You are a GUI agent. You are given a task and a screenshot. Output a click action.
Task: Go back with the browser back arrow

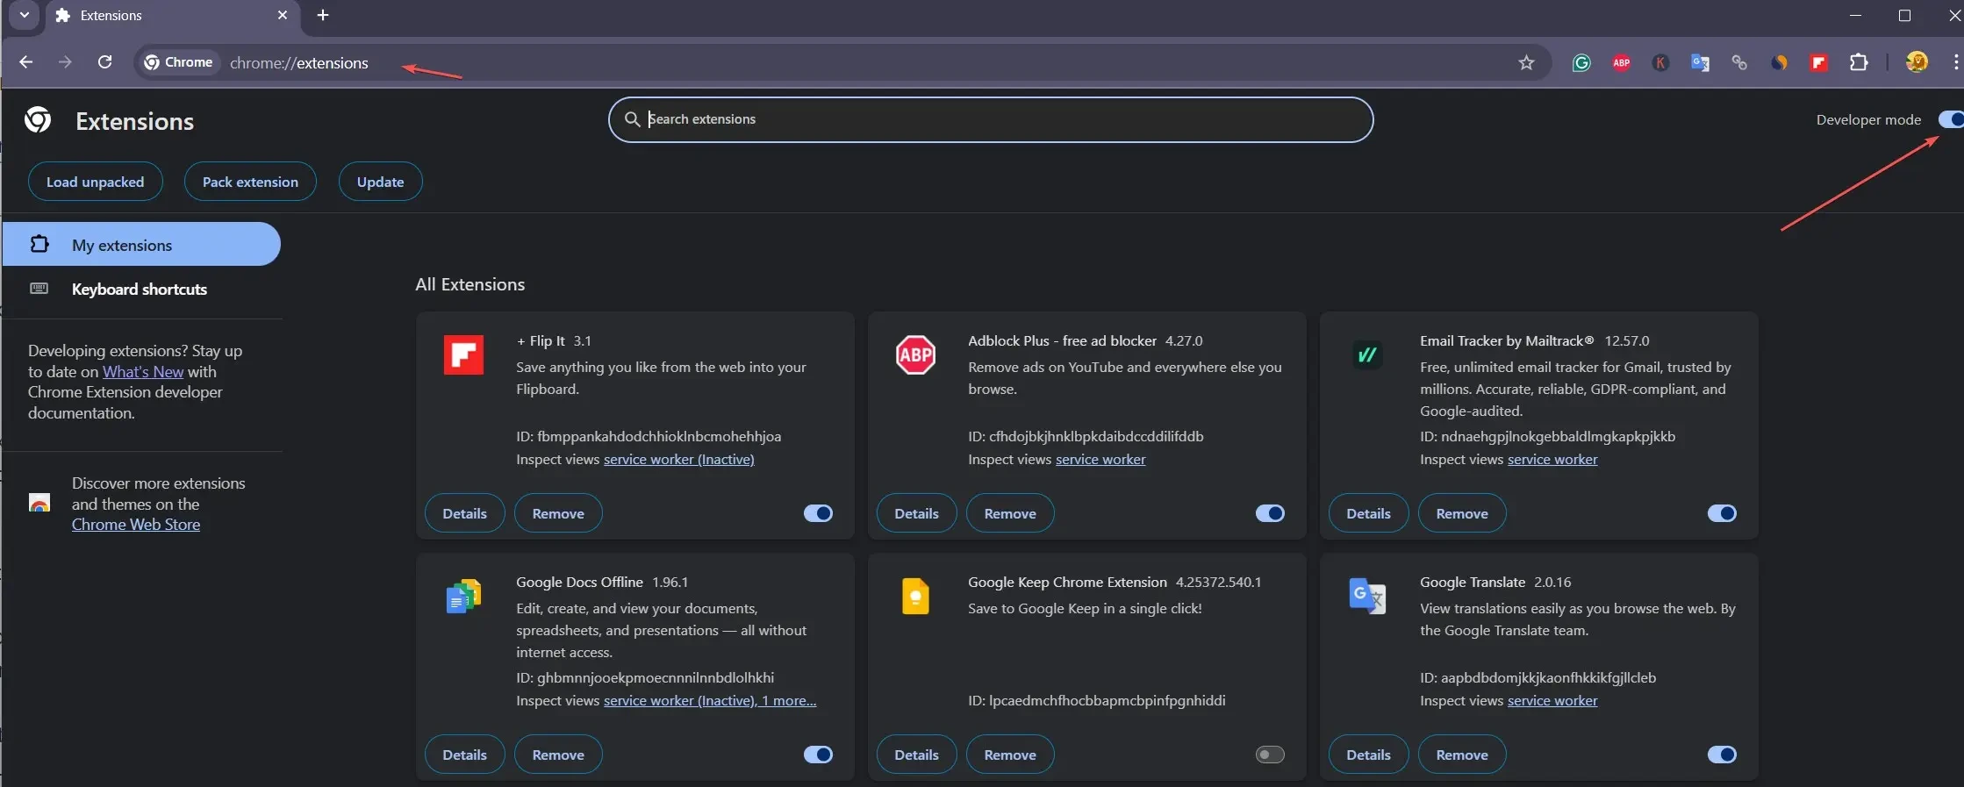pos(25,62)
